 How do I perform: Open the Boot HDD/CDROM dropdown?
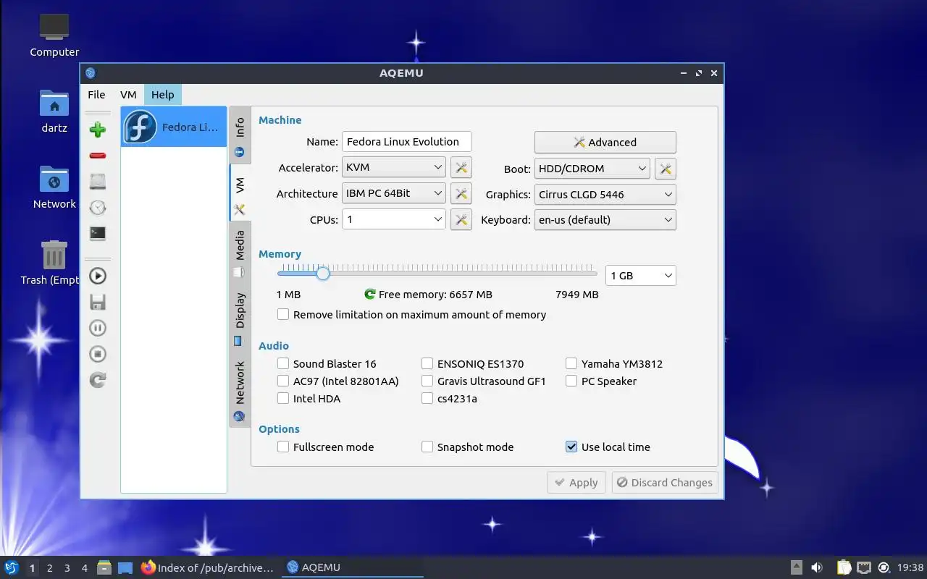[592, 169]
